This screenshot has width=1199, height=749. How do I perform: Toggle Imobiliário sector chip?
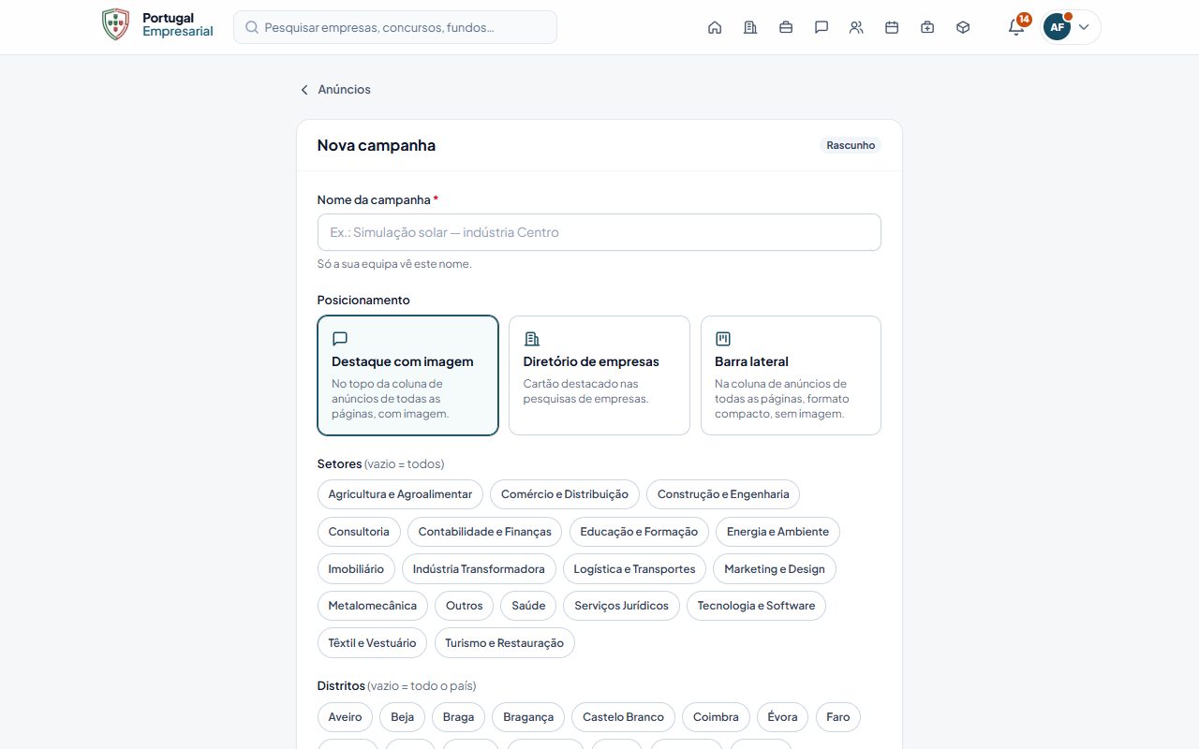pos(356,569)
